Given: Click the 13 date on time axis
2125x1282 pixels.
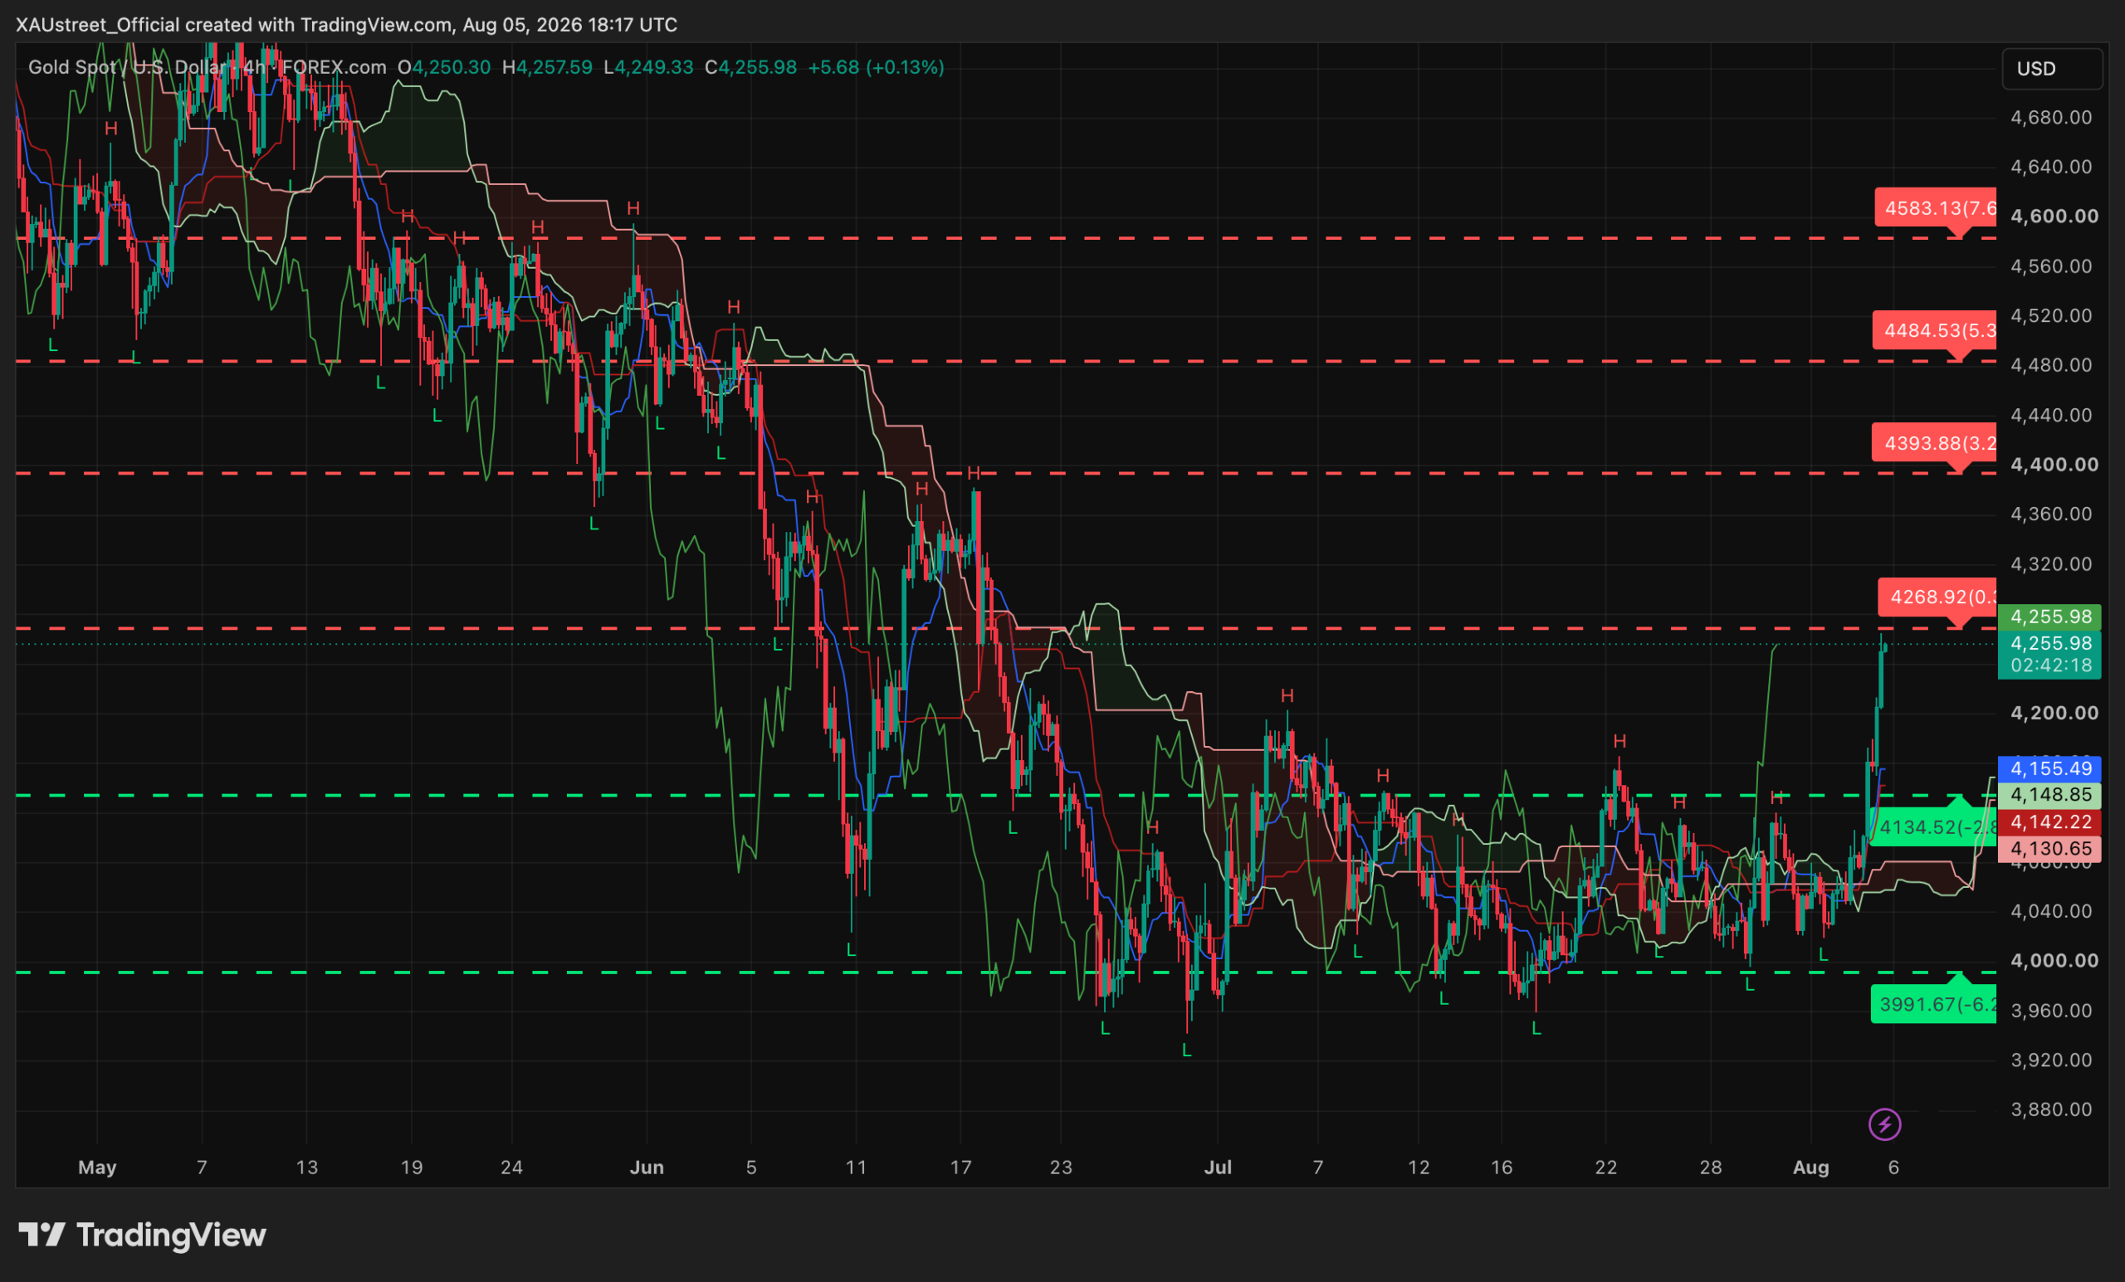Looking at the screenshot, I should click(x=307, y=1167).
